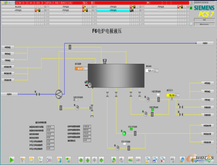Screen dimensions: 217x165
Task: Click the pump left of the three-way valve
Action: pyautogui.click(x=77, y=108)
